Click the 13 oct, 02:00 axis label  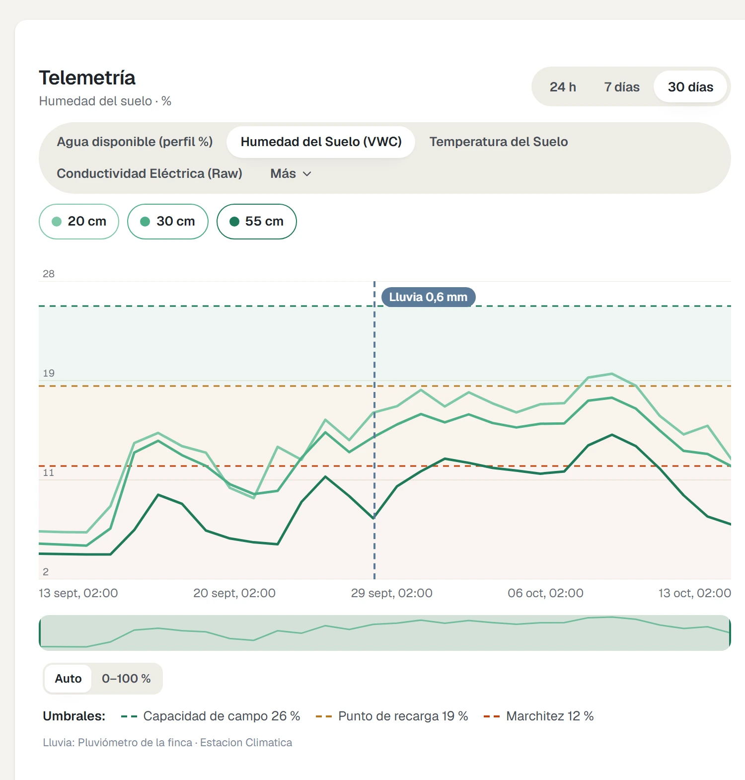click(694, 593)
